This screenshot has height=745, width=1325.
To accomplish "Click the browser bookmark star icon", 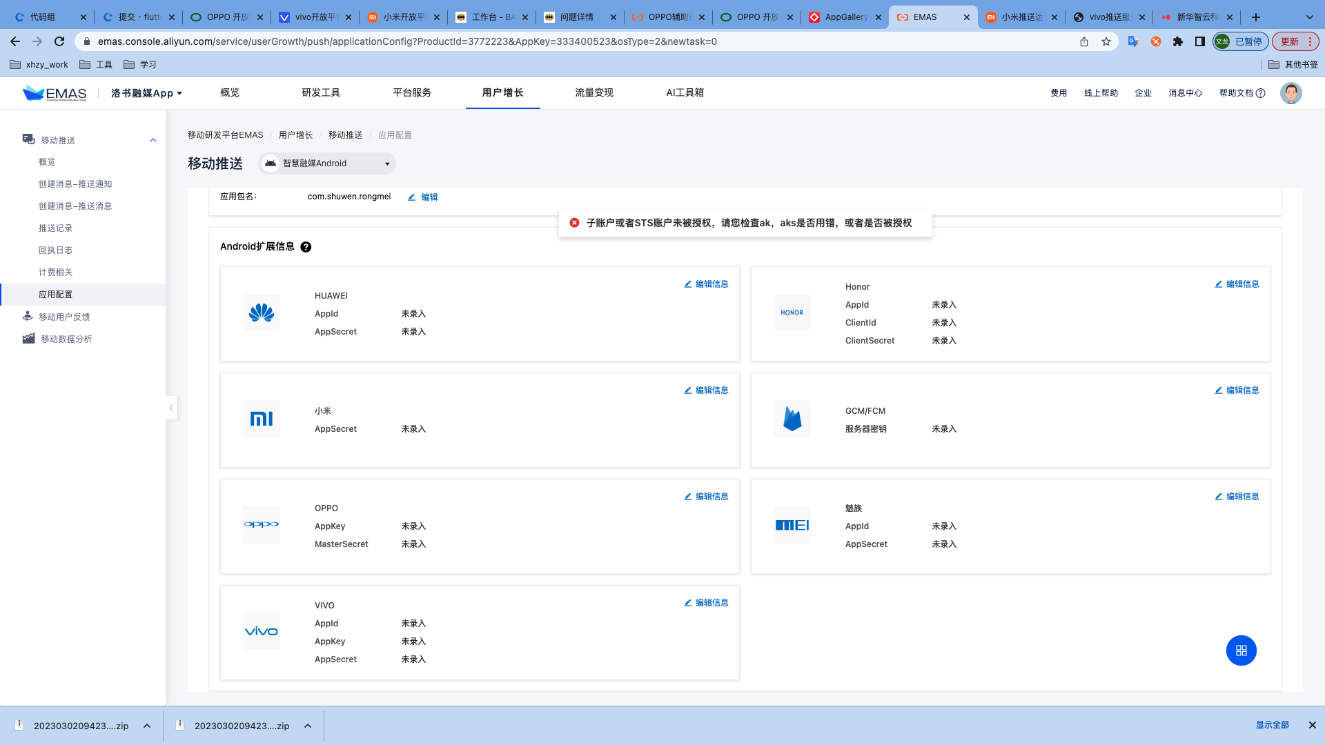I will pos(1106,41).
